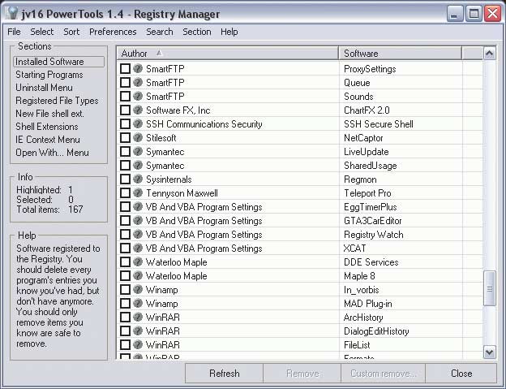This screenshot has height=389, width=506.
Task: Open the Uninstall Menu section
Action: tap(45, 88)
